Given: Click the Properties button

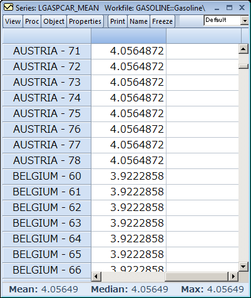Looking at the screenshot, I should [x=85, y=21].
